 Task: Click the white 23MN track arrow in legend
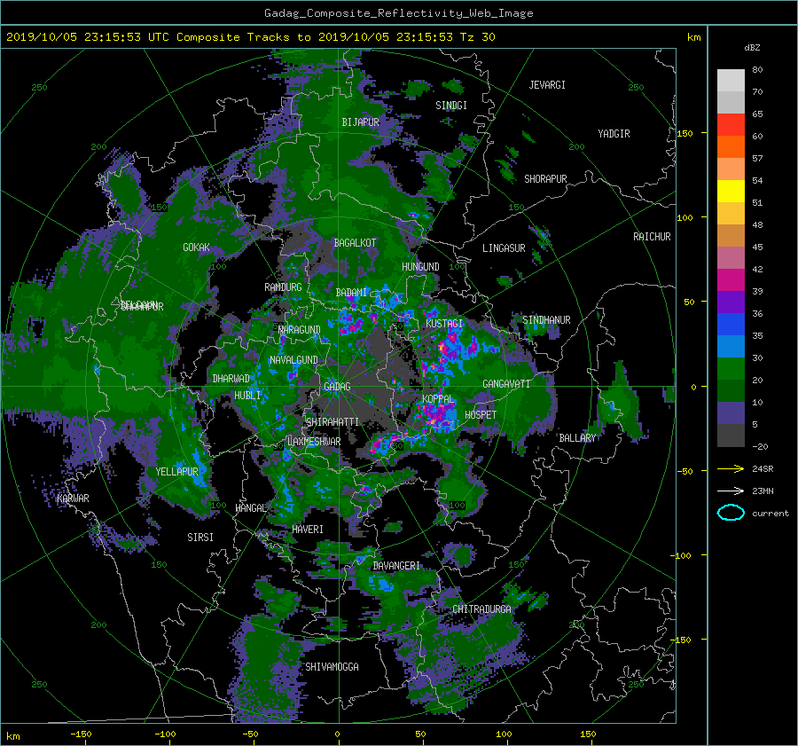(x=731, y=491)
